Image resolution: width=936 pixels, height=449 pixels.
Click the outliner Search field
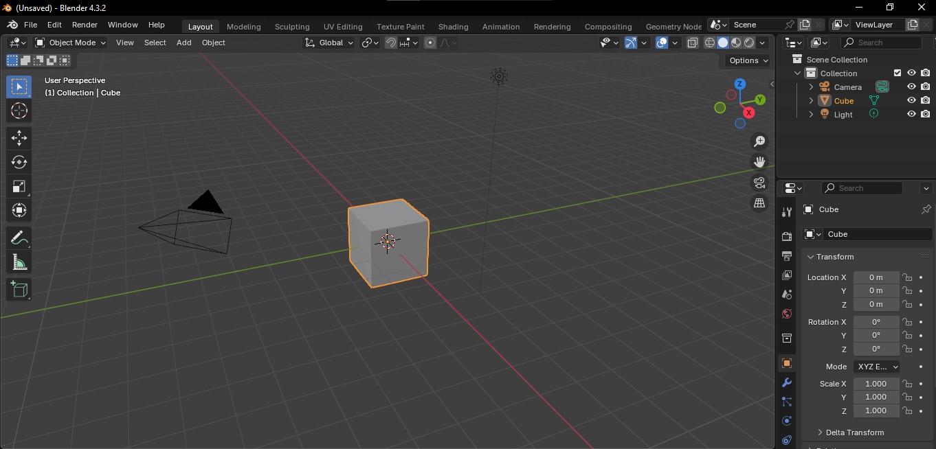pyautogui.click(x=882, y=43)
